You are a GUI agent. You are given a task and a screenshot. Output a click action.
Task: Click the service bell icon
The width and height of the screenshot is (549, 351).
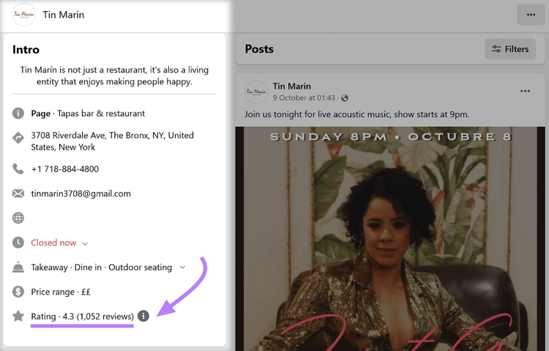click(x=18, y=267)
